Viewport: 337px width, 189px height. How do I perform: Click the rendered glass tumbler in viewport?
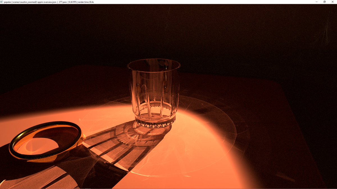click(x=154, y=93)
